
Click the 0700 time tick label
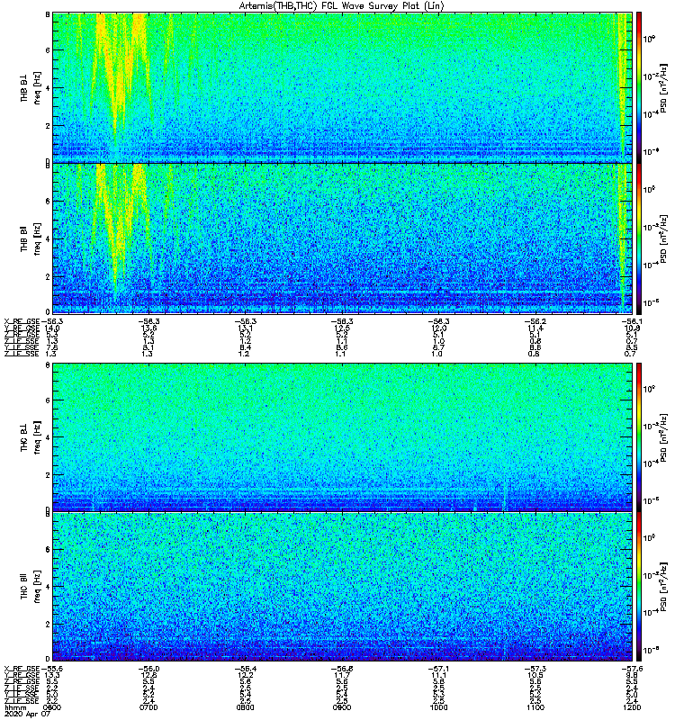(148, 707)
